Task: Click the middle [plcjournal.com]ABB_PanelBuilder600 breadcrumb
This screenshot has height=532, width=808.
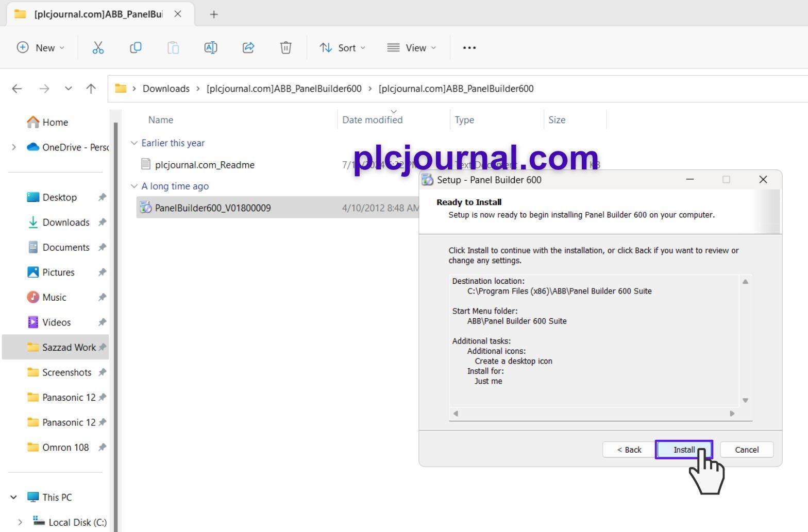Action: click(284, 89)
